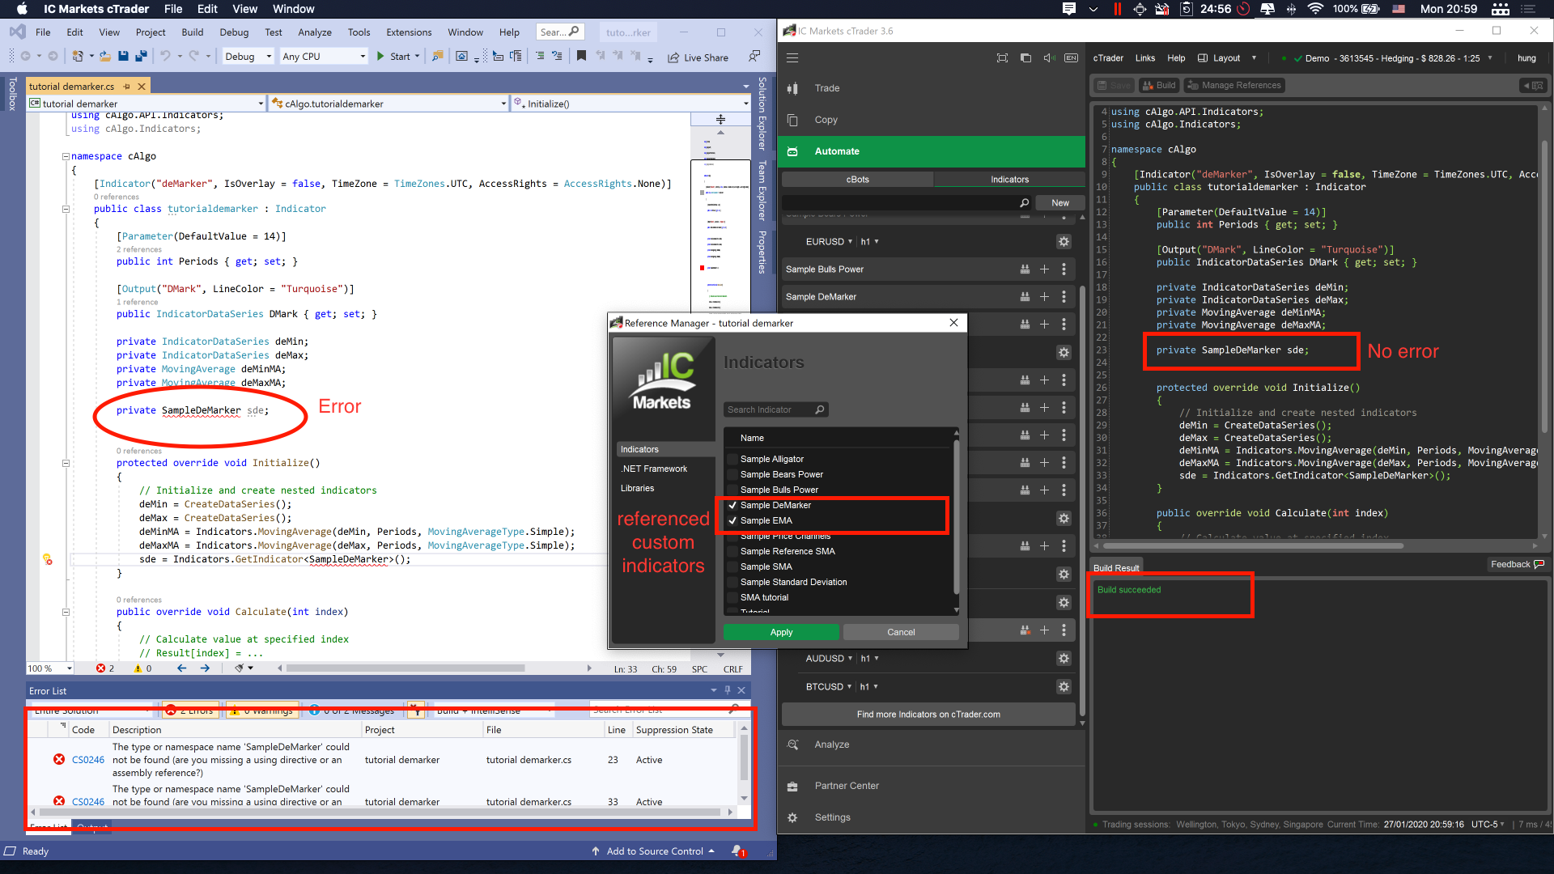Viewport: 1554px width, 874px height.
Task: Select Indicators tab in cTrader Automate
Action: click(x=1009, y=180)
